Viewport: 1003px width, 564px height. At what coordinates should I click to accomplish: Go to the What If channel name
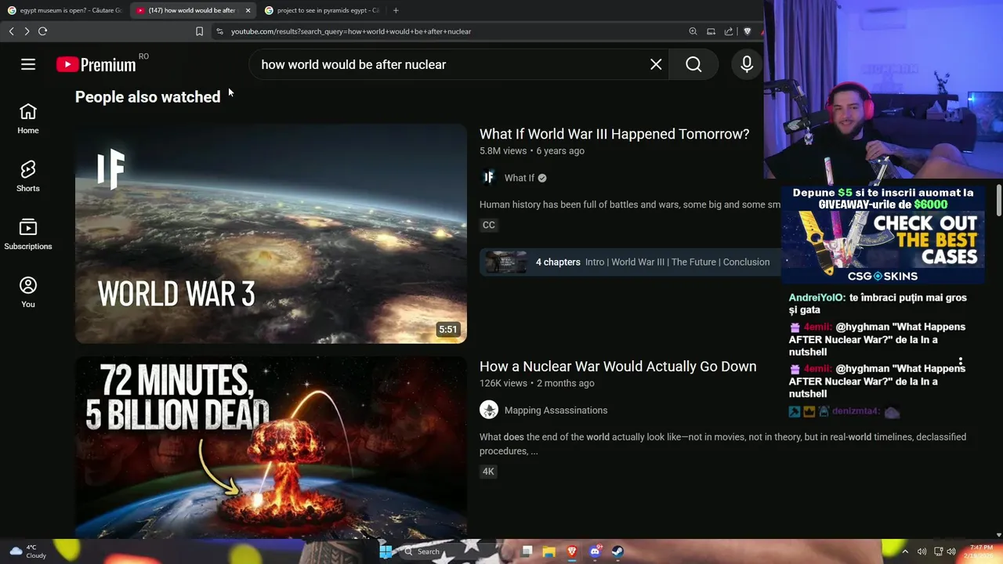(x=519, y=178)
